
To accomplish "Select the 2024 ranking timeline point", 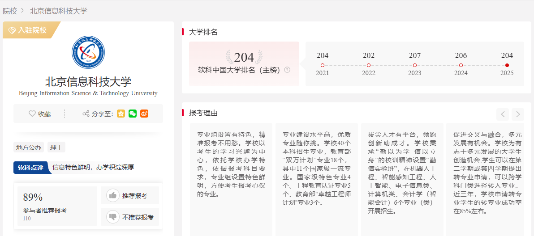I will (x=461, y=65).
